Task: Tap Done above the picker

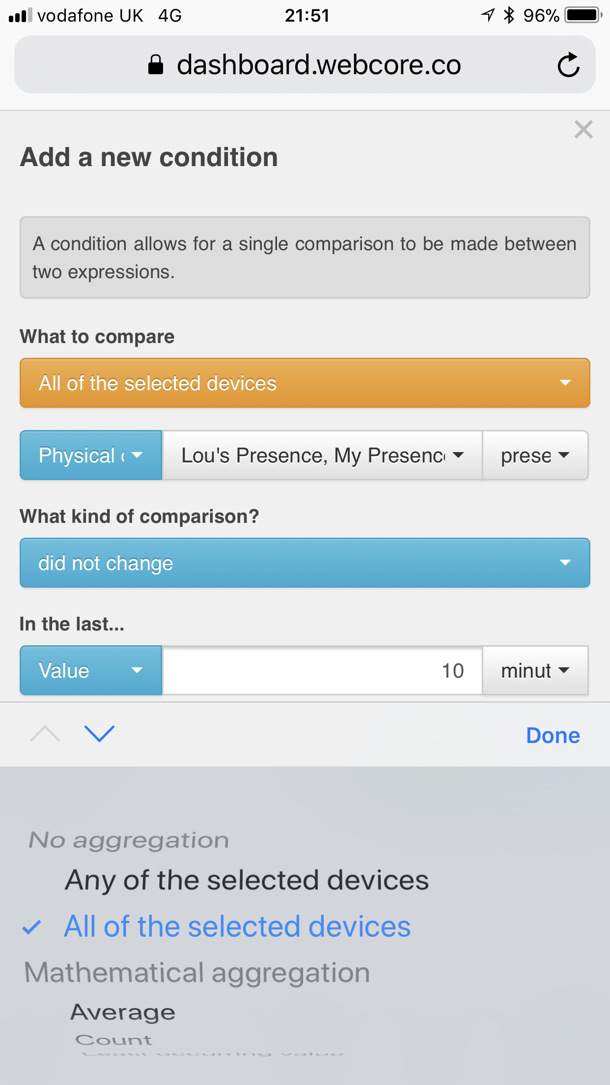Action: (x=553, y=736)
